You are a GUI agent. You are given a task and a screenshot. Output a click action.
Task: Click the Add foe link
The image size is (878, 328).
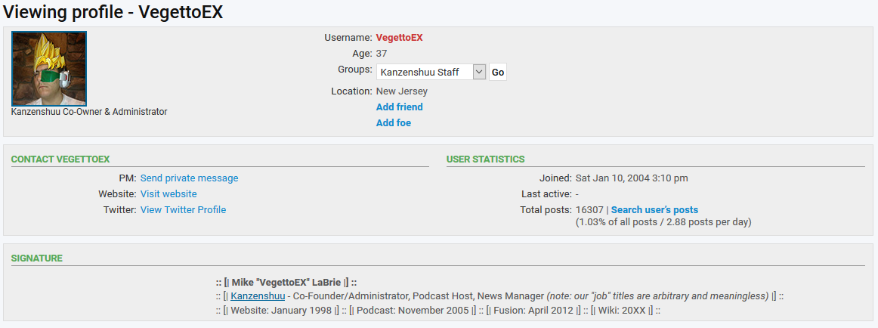point(394,123)
